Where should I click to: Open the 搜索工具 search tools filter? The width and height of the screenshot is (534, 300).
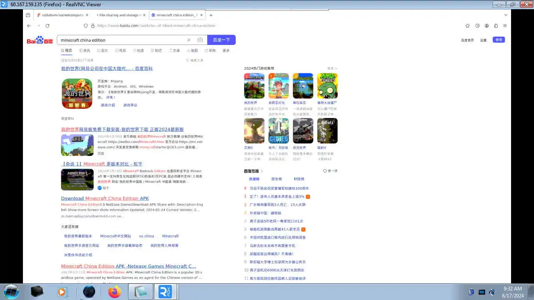(194, 60)
